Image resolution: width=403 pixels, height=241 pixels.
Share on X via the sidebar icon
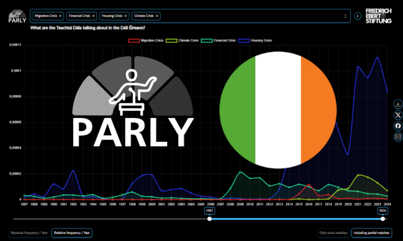(398, 115)
